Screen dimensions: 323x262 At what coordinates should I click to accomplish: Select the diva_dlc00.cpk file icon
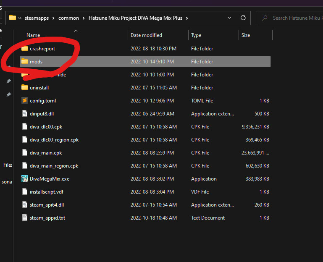pyautogui.click(x=25, y=126)
